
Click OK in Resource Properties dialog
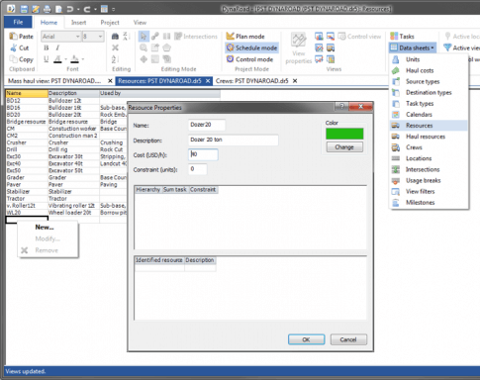tap(306, 339)
